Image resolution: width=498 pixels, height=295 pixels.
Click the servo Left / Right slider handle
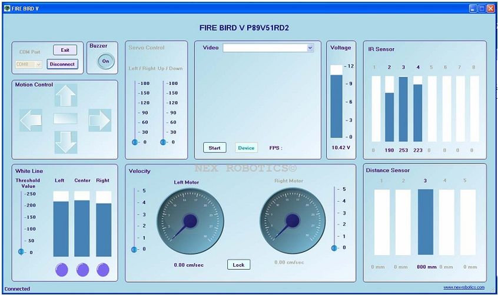[x=135, y=142]
